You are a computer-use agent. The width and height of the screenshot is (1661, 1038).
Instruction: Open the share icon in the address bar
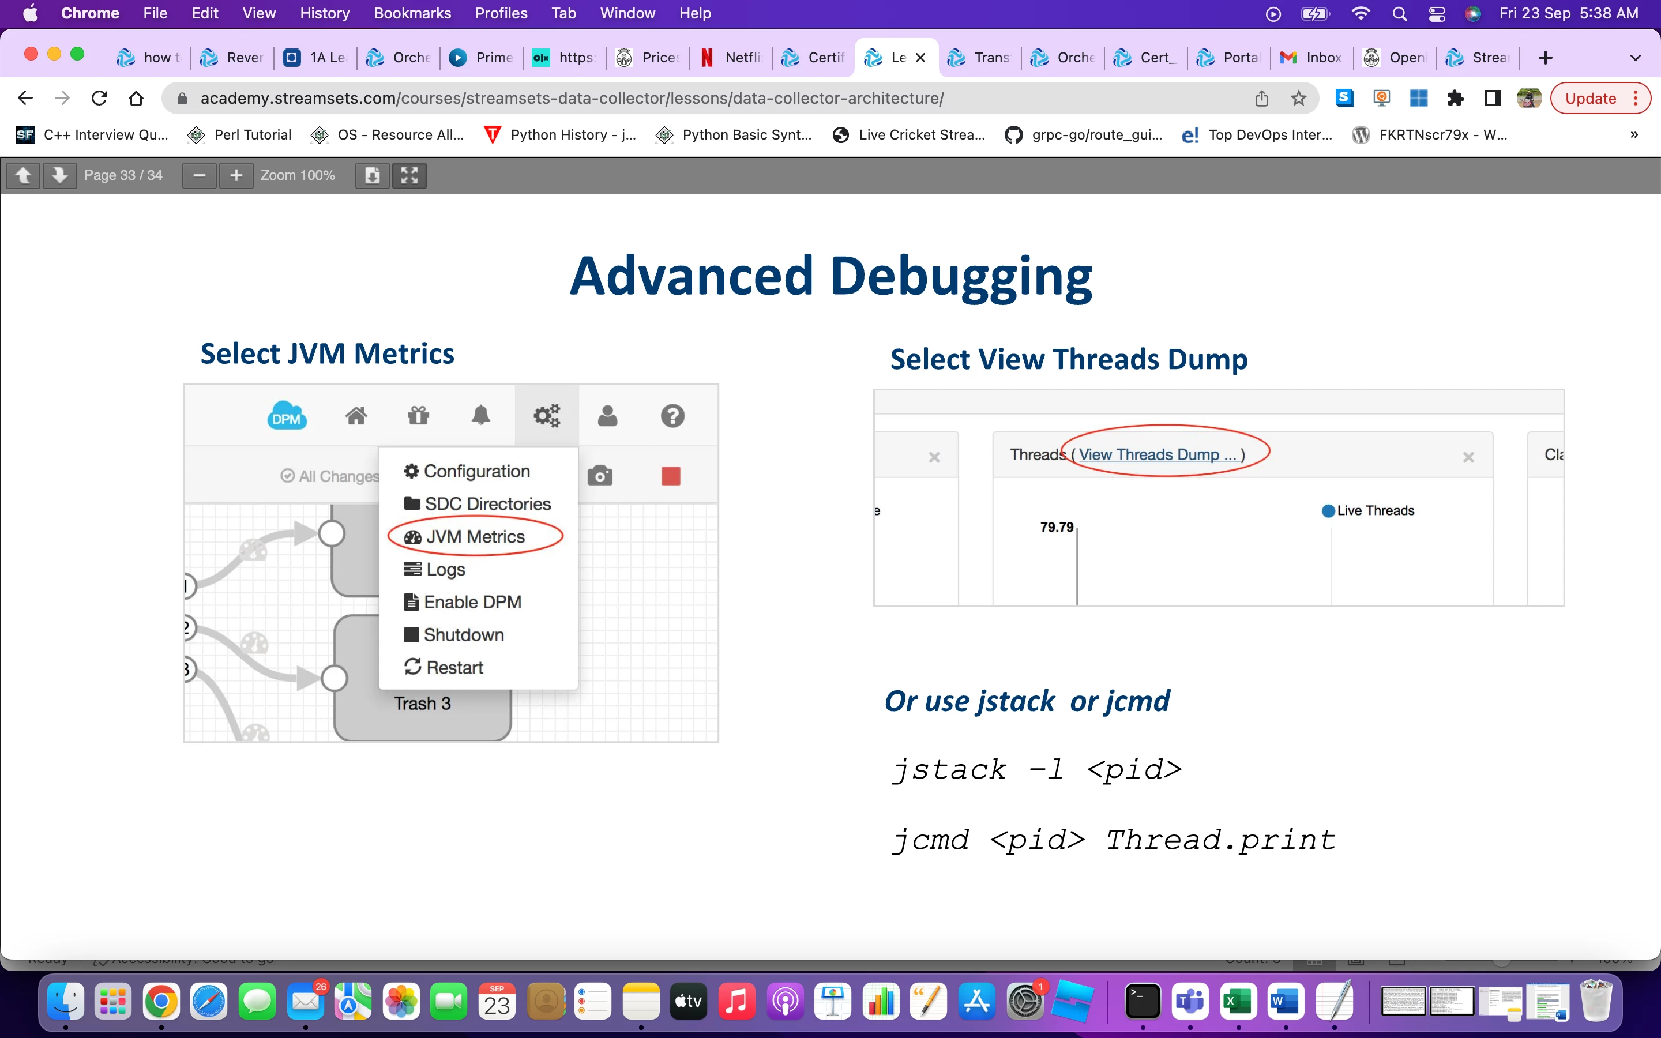point(1260,97)
